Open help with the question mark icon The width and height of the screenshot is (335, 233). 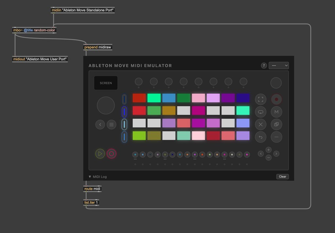click(x=264, y=66)
